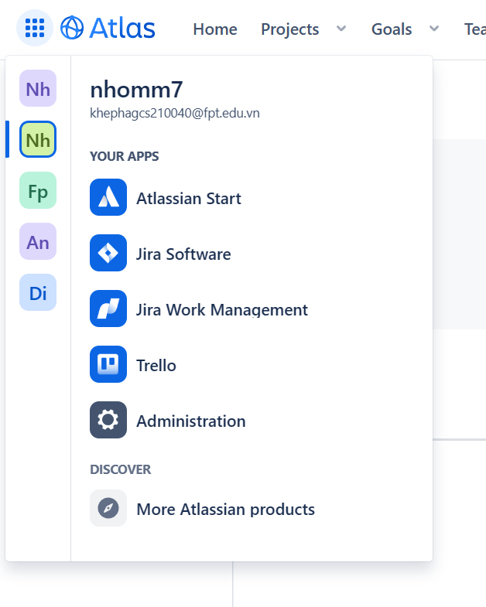Go to Trello from your apps
The height and width of the screenshot is (607, 486).
point(156,366)
